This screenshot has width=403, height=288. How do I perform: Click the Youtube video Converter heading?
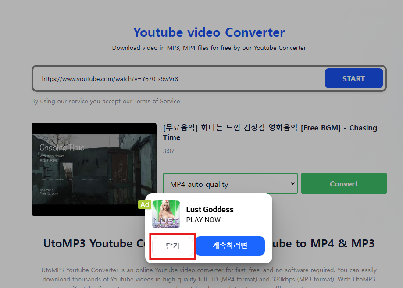pyautogui.click(x=209, y=32)
